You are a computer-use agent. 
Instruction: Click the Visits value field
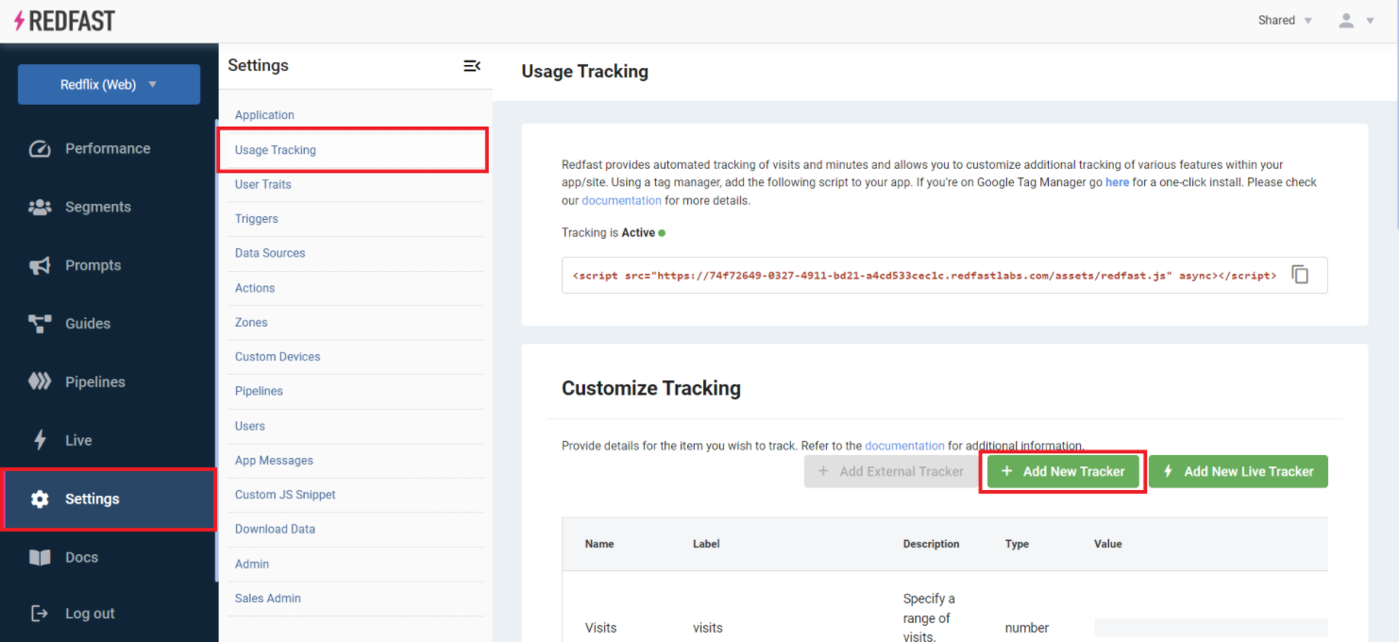click(1211, 628)
